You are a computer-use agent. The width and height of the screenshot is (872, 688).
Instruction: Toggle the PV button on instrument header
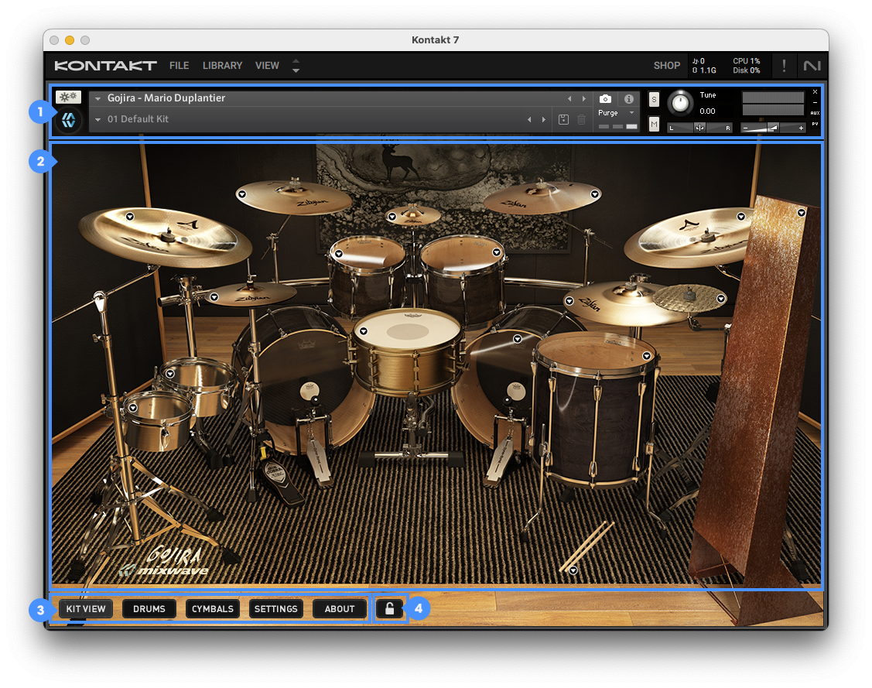(x=815, y=124)
